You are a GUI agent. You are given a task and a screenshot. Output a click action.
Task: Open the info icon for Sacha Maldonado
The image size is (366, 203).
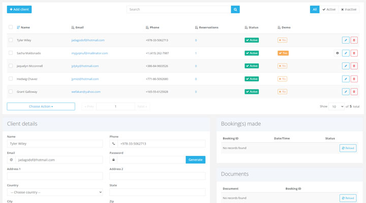coord(338,53)
